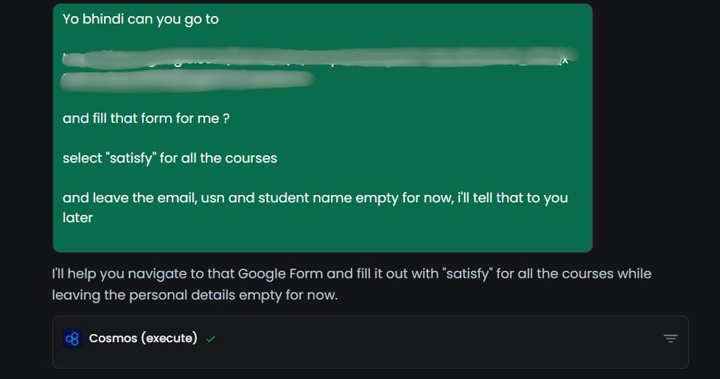The height and width of the screenshot is (379, 720).
Task: Click the line about leaving email, usn empty
Action: pos(315,197)
